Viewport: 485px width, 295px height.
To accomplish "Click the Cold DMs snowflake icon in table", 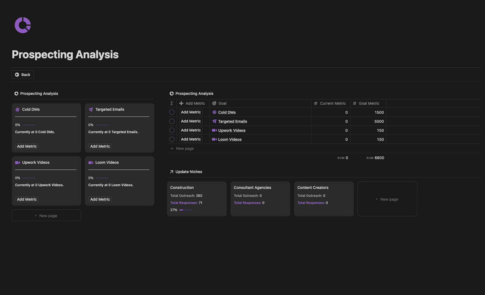I will (x=214, y=112).
